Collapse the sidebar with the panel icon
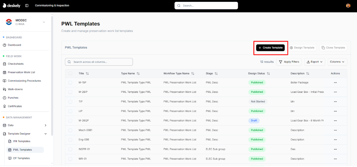Screen dimensions: 357x167 [27, 5]
